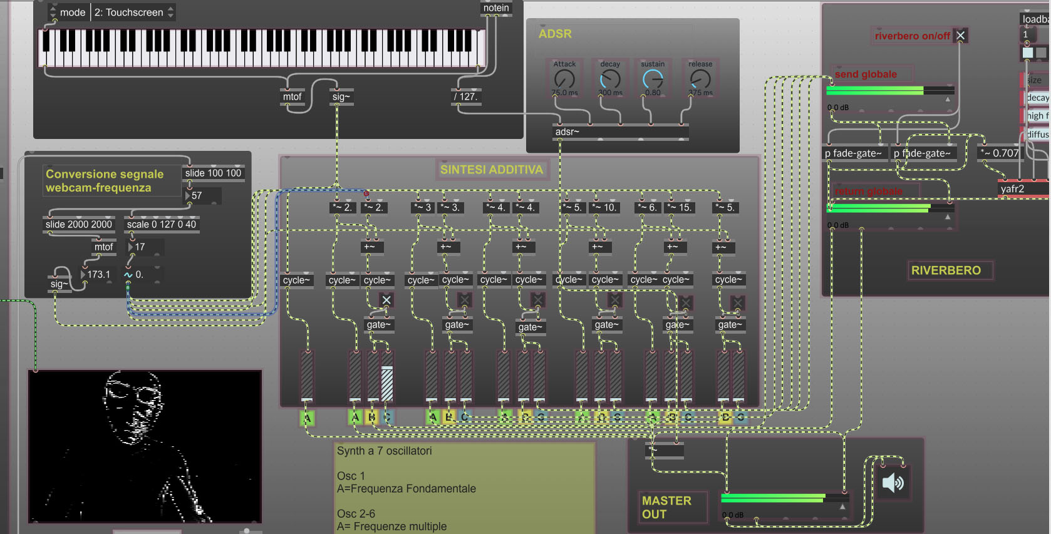This screenshot has height=534, width=1051.
Task: Click the release dial in ADSR
Action: 700,78
